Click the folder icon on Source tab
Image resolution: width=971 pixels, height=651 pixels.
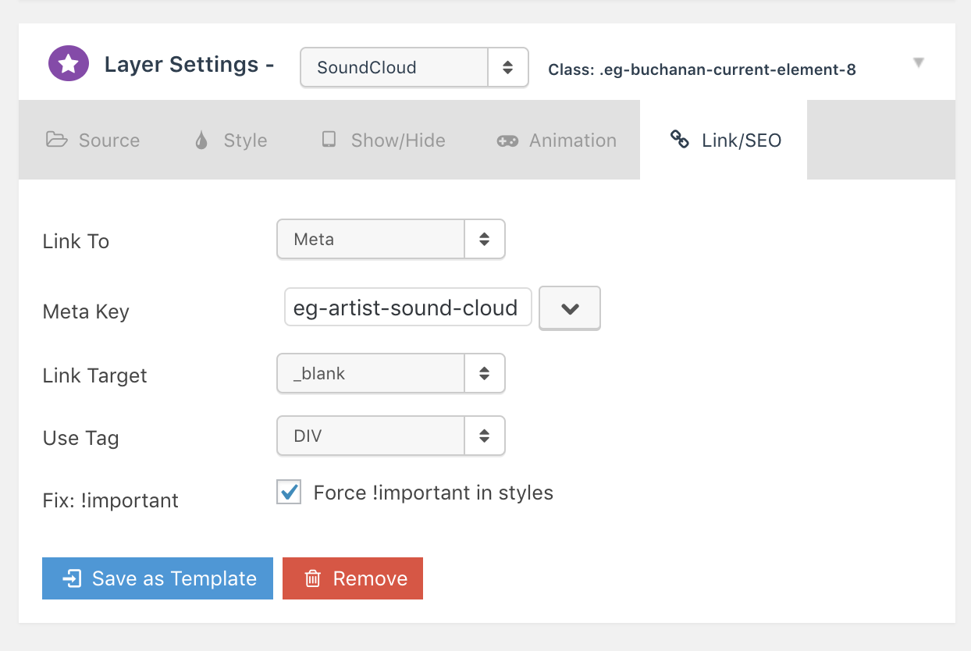[56, 141]
